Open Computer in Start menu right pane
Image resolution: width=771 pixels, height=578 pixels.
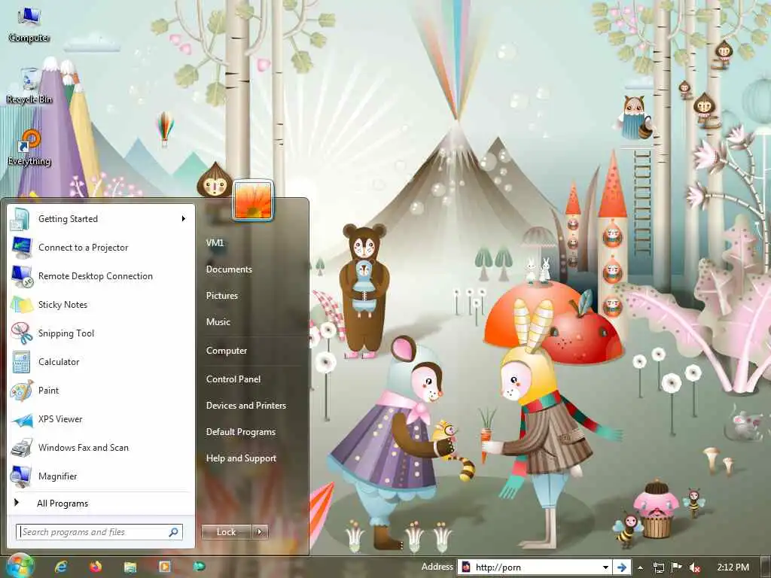(227, 351)
